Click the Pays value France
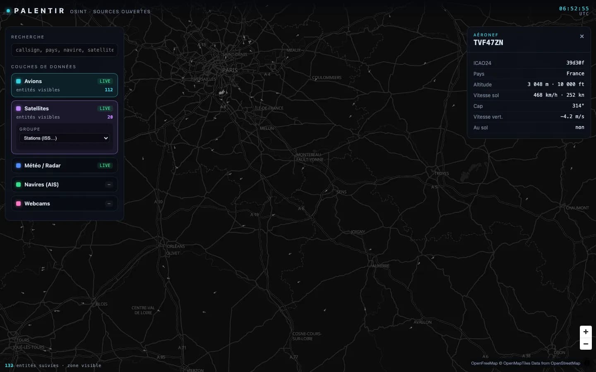596x372 pixels. pyautogui.click(x=575, y=74)
